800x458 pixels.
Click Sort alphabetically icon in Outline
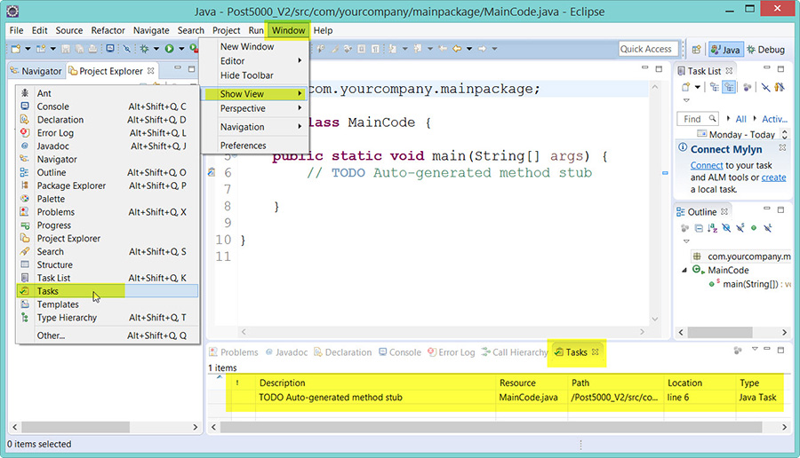(712, 228)
